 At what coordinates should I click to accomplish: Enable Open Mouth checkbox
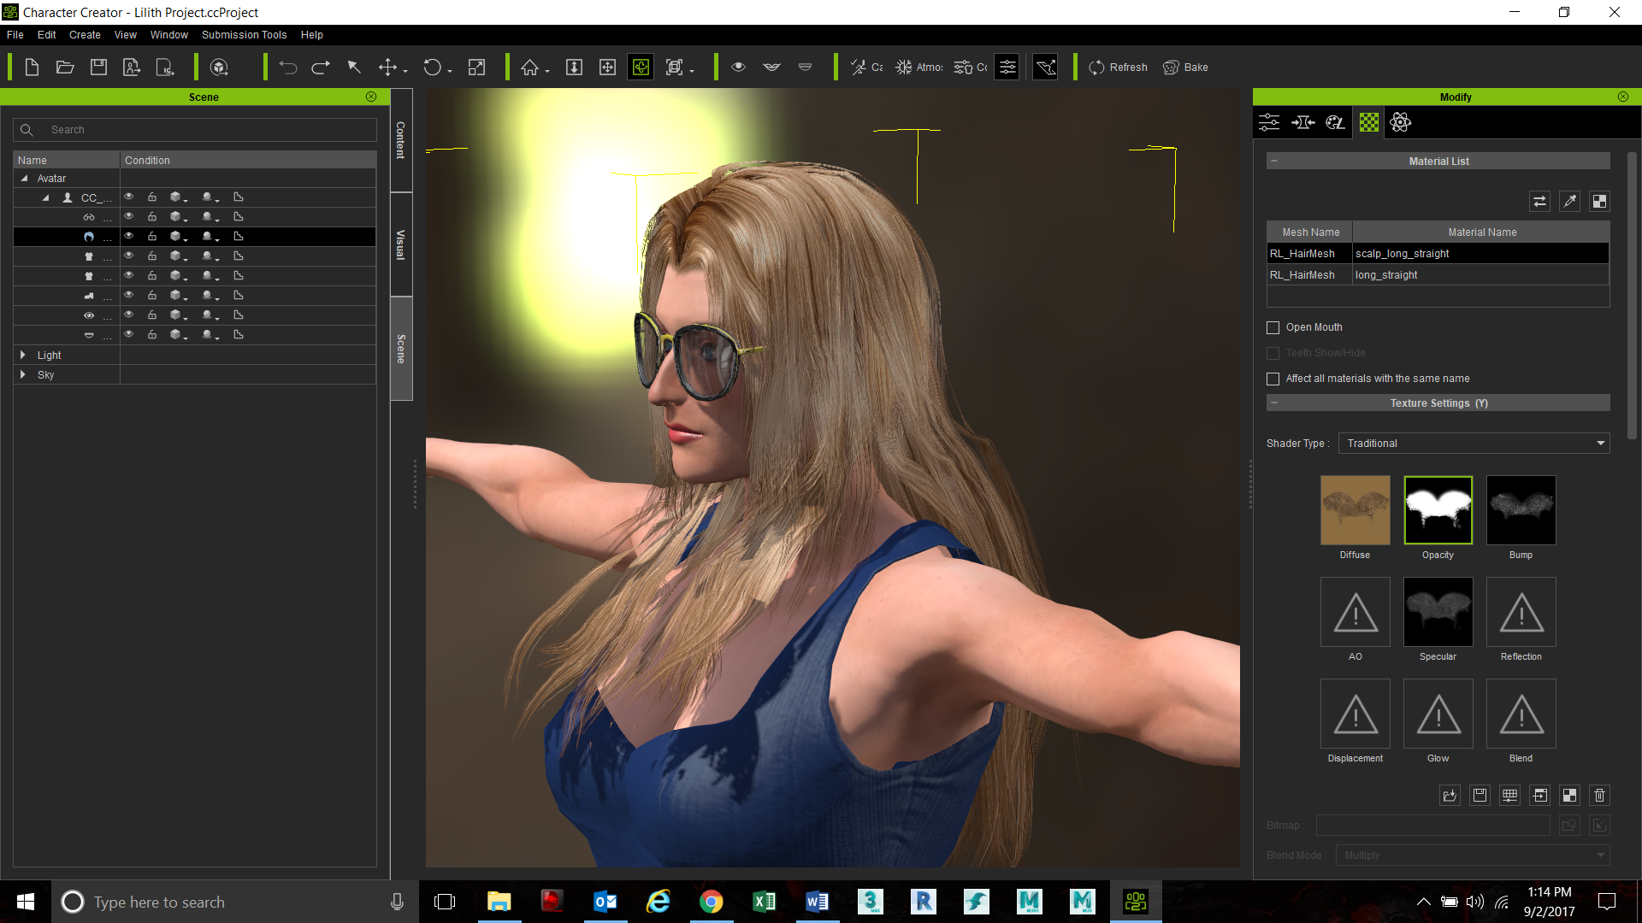point(1272,326)
